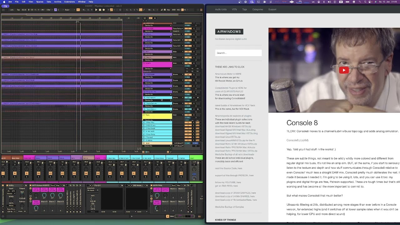The image size is (400, 225).
Task: Select the G Aphex return track
Action: point(157,140)
